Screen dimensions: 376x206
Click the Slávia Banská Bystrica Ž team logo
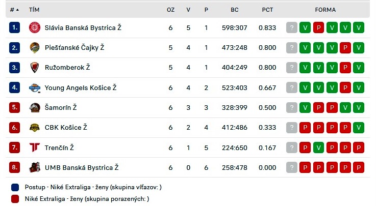pos(35,27)
